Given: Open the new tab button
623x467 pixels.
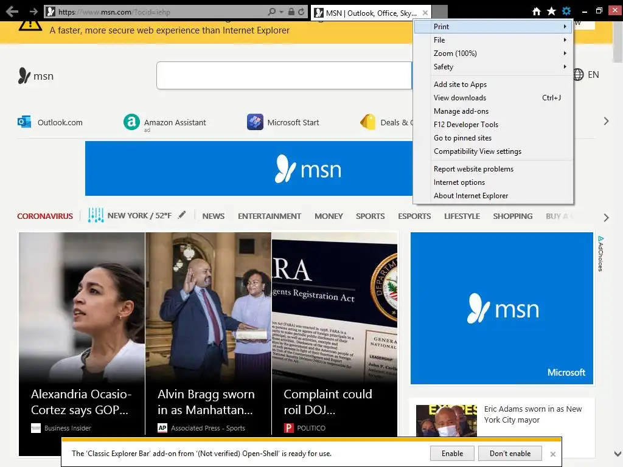Looking at the screenshot, I should point(440,12).
